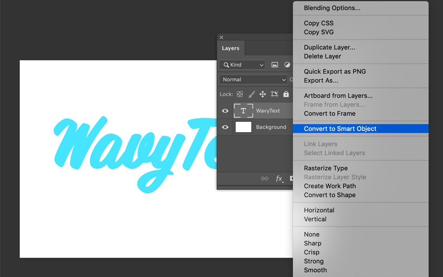Choose Blending Options in context menu
Screen dimensions: 443x277
[x=332, y=8]
